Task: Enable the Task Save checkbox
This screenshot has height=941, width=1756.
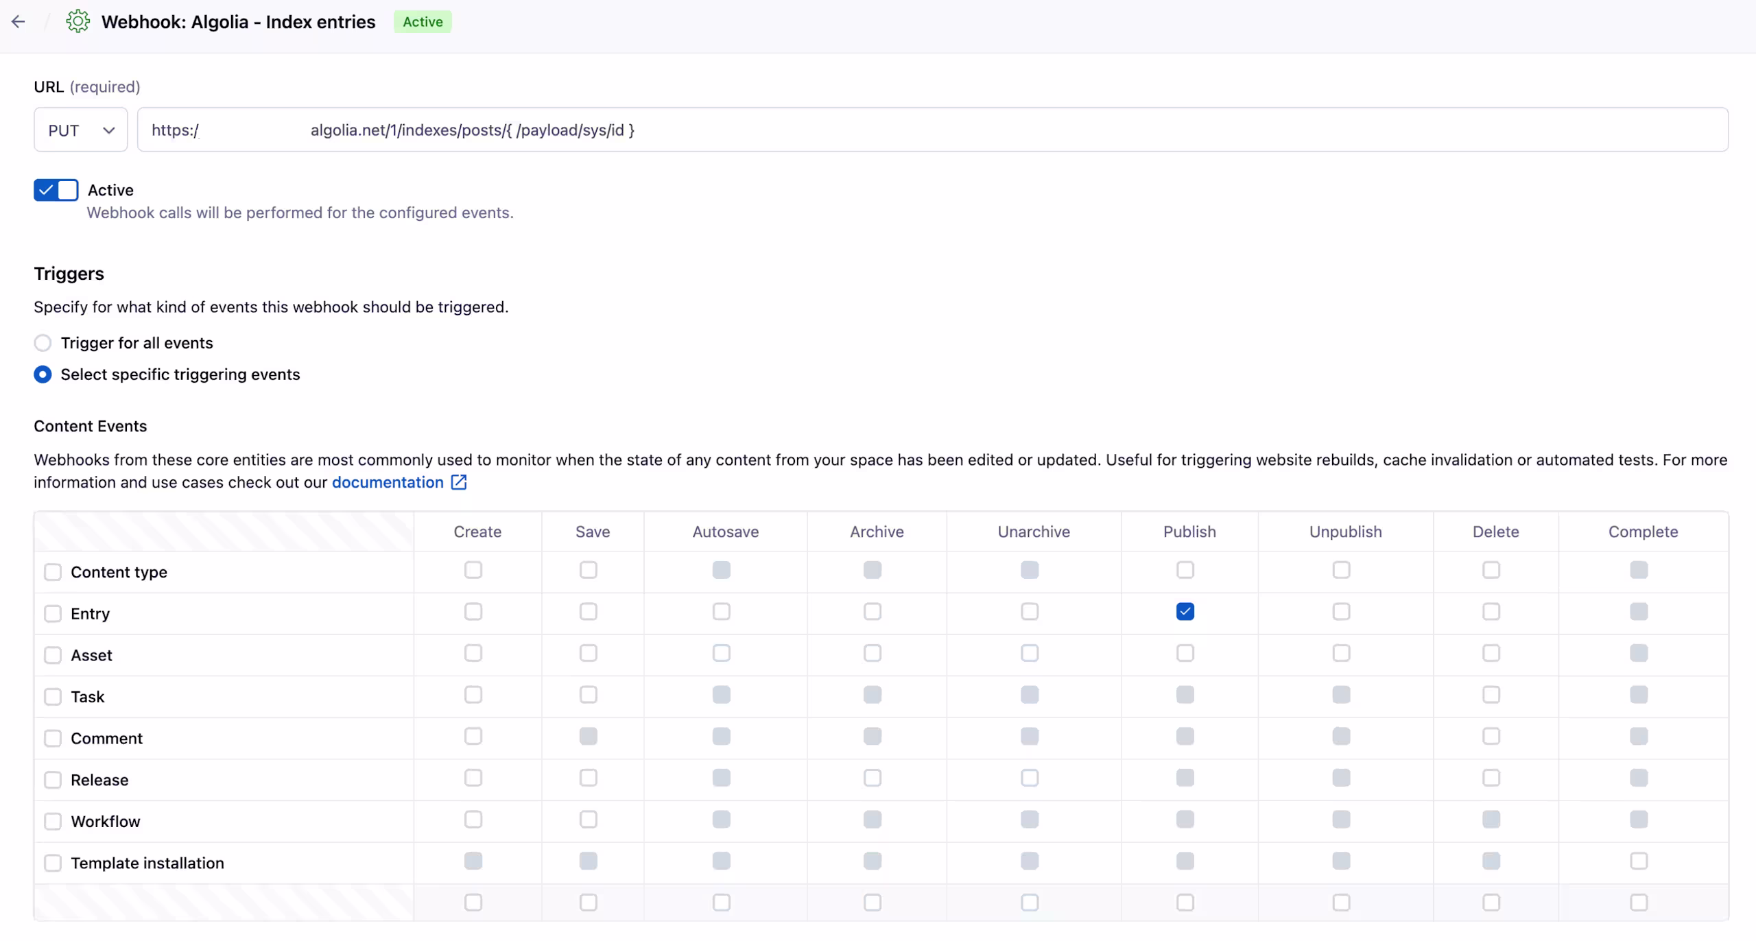Action: point(589,695)
